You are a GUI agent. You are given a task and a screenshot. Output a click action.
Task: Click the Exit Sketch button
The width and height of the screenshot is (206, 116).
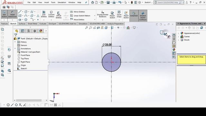coord(4,14)
